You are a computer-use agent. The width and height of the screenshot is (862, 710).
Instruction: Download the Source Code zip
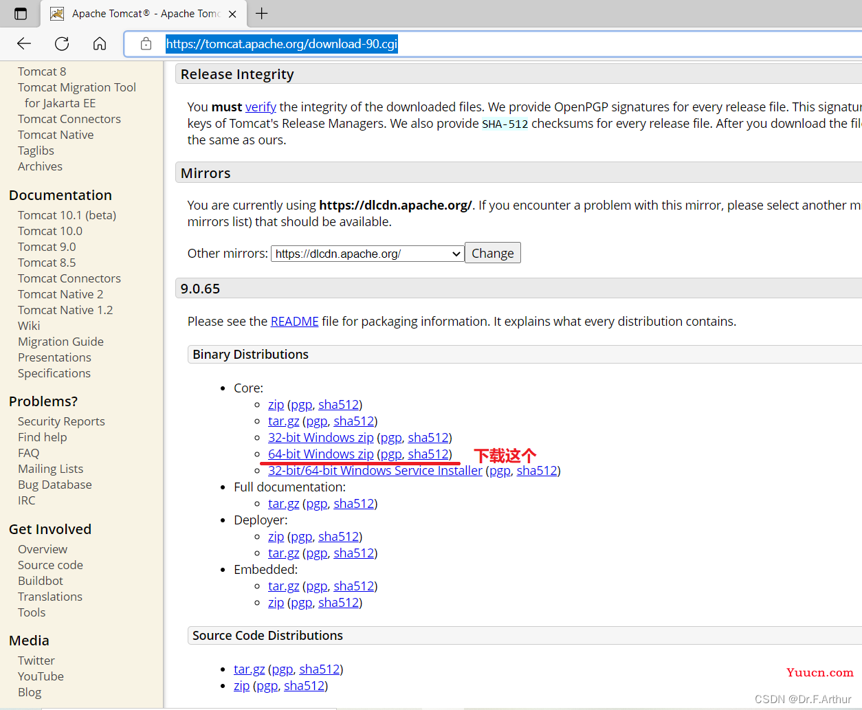(241, 686)
